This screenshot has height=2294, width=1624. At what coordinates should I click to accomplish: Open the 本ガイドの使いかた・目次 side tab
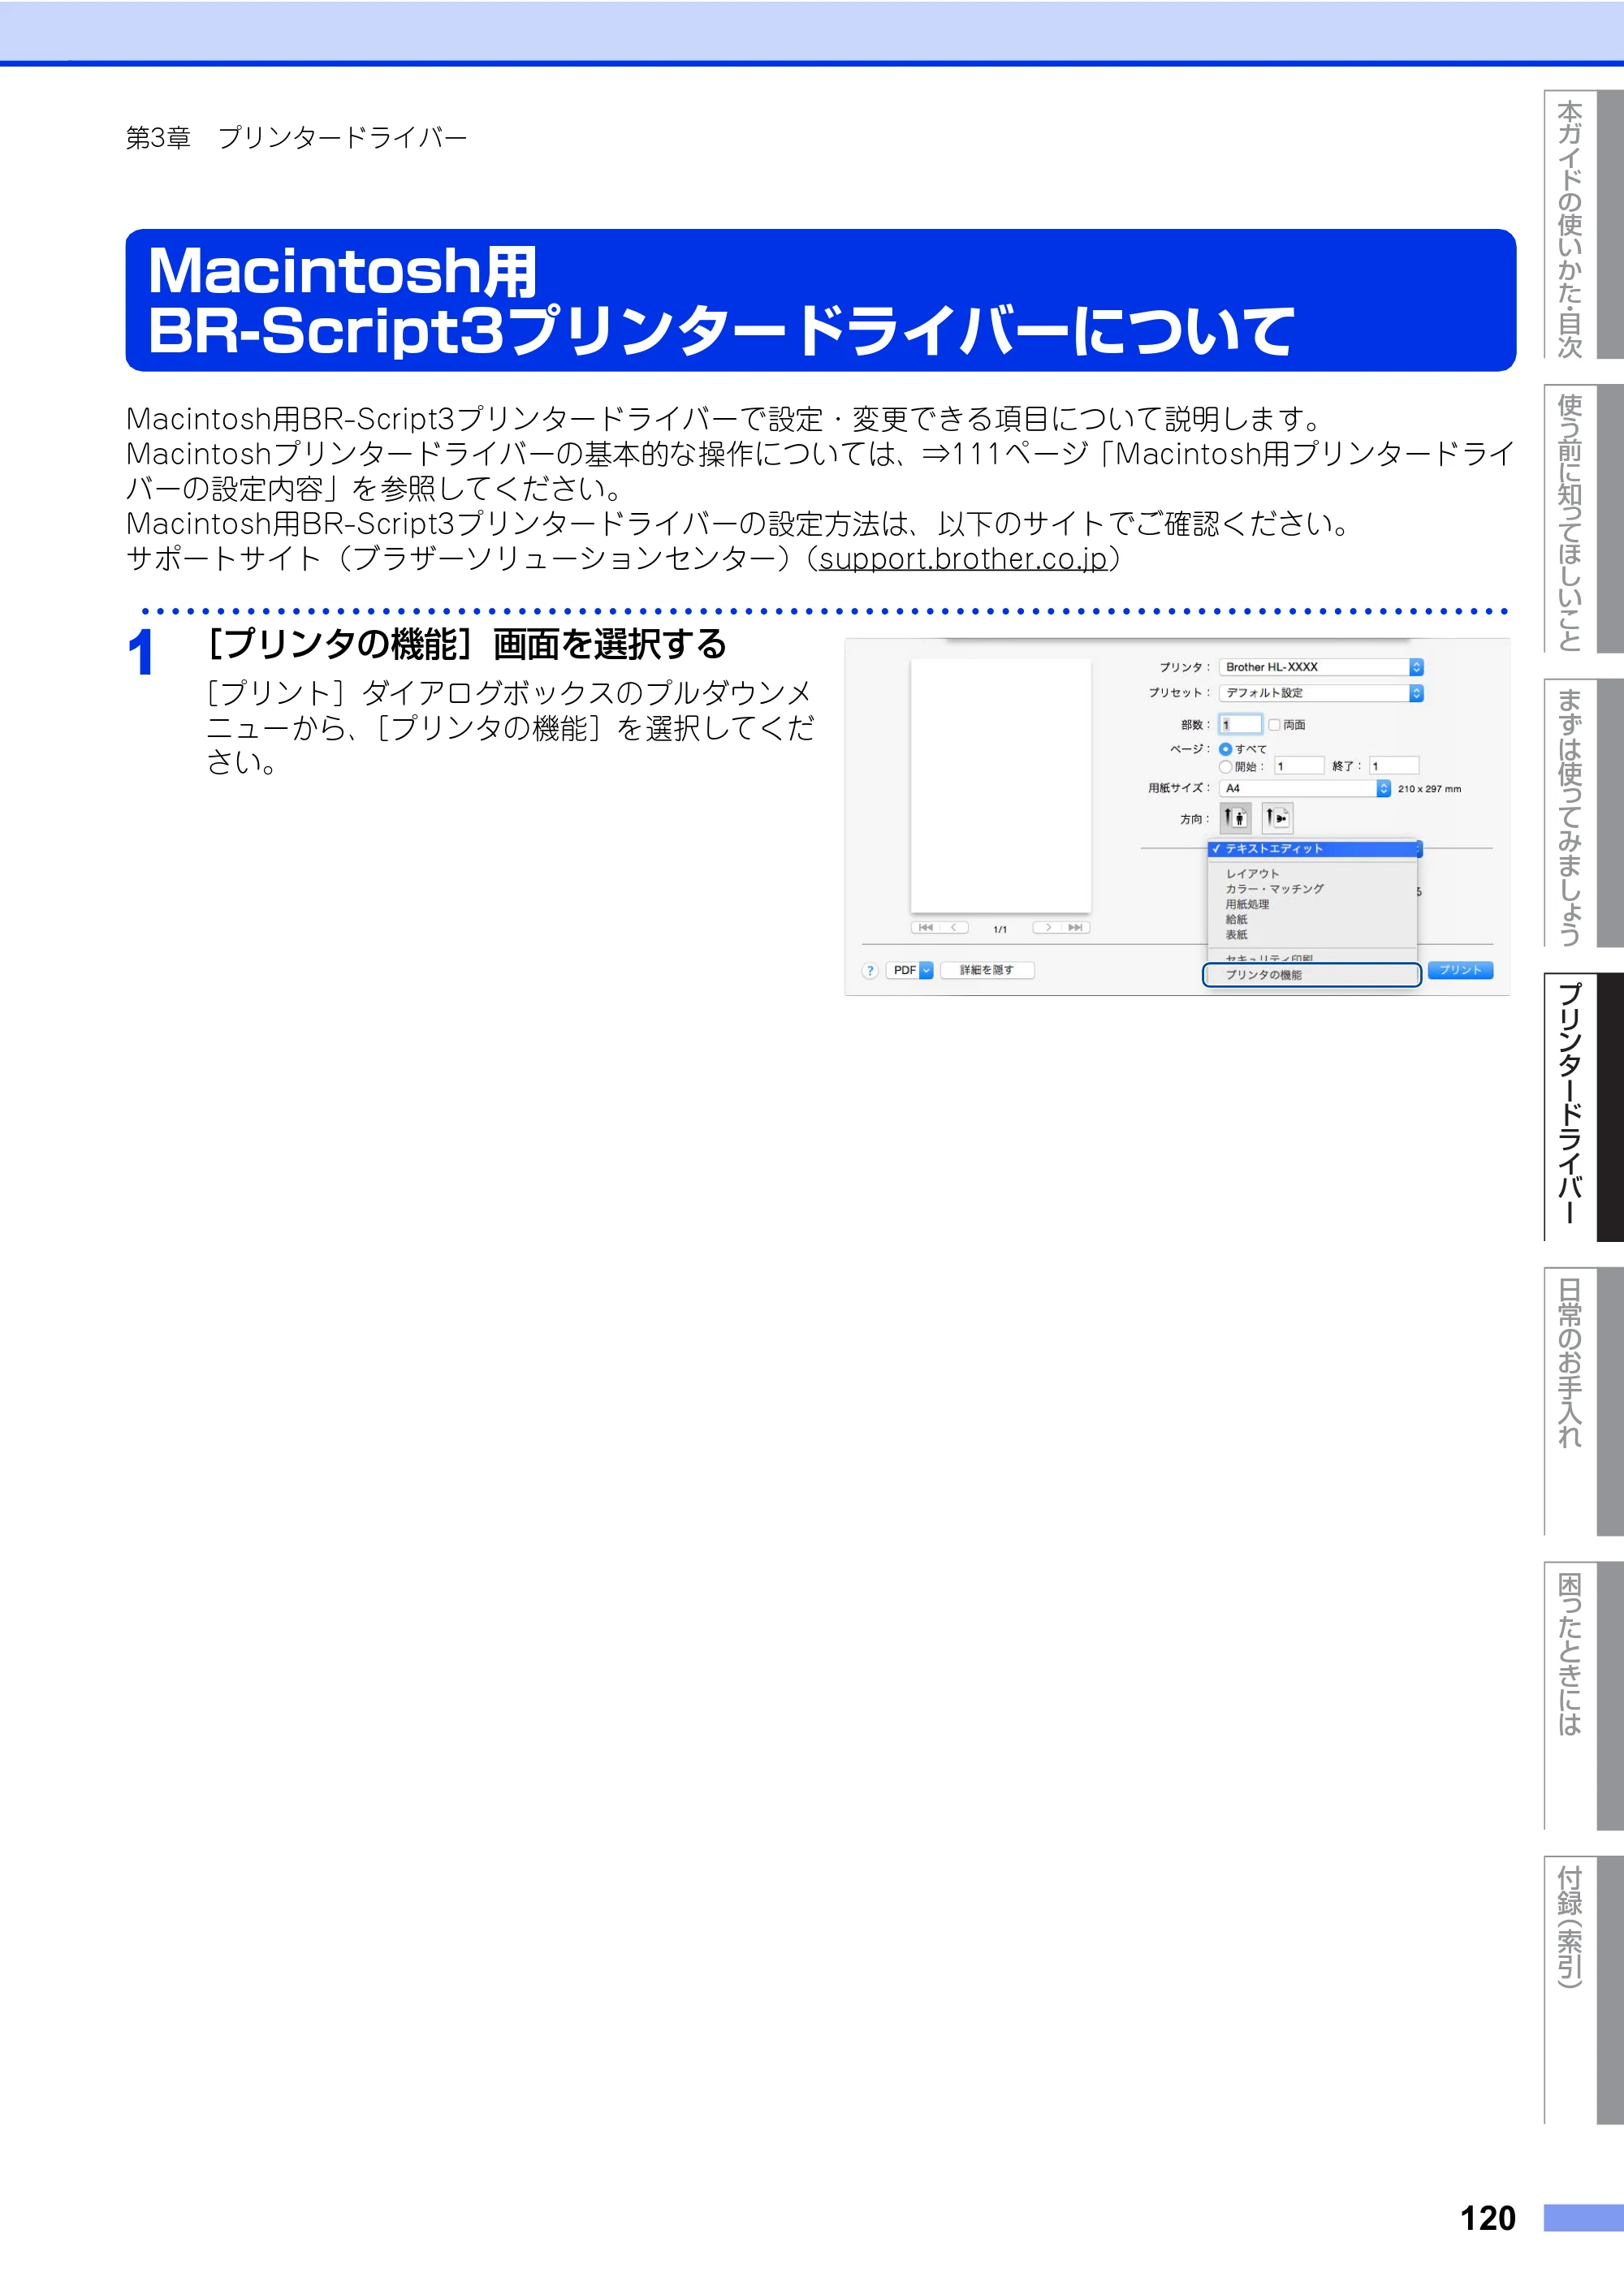1583,225
